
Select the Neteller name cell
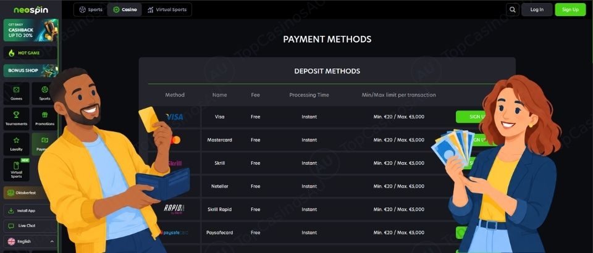point(219,186)
